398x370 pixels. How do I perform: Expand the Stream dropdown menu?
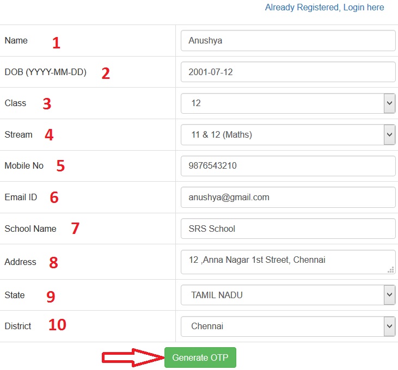coord(287,134)
